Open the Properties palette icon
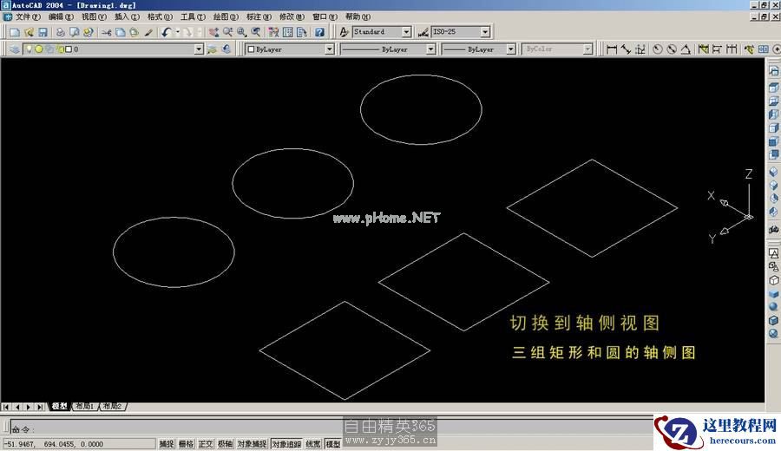The image size is (781, 451). pyautogui.click(x=273, y=32)
